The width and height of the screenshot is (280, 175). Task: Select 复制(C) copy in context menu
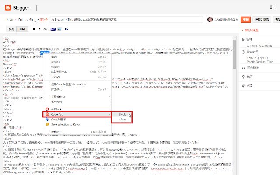[77, 62]
